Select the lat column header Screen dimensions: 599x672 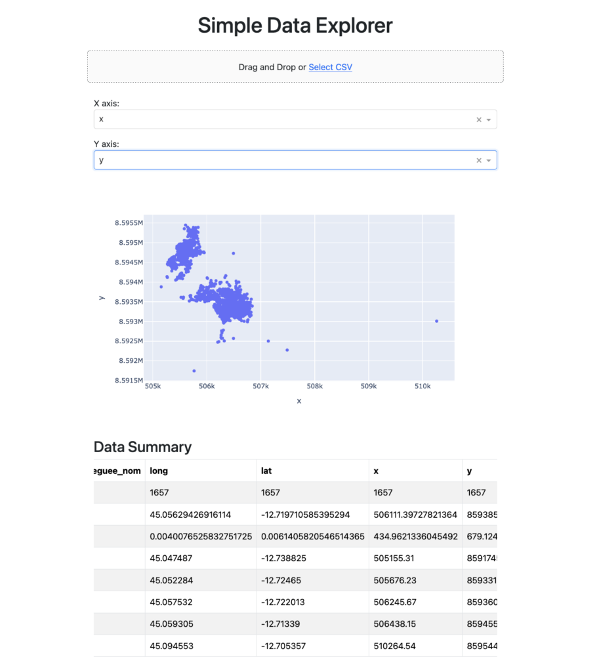pos(267,471)
